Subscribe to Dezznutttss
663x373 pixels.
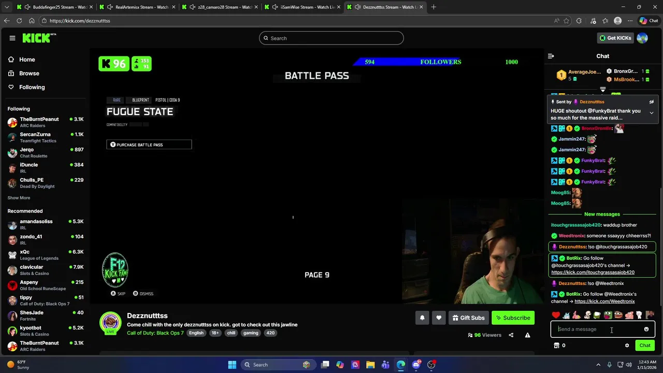point(513,318)
